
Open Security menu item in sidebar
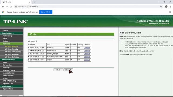click(x=12, y=68)
